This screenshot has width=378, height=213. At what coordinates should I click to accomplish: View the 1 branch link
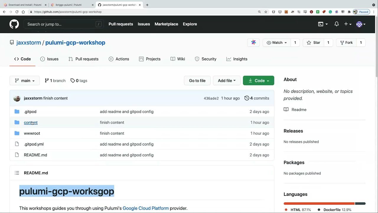55,80
